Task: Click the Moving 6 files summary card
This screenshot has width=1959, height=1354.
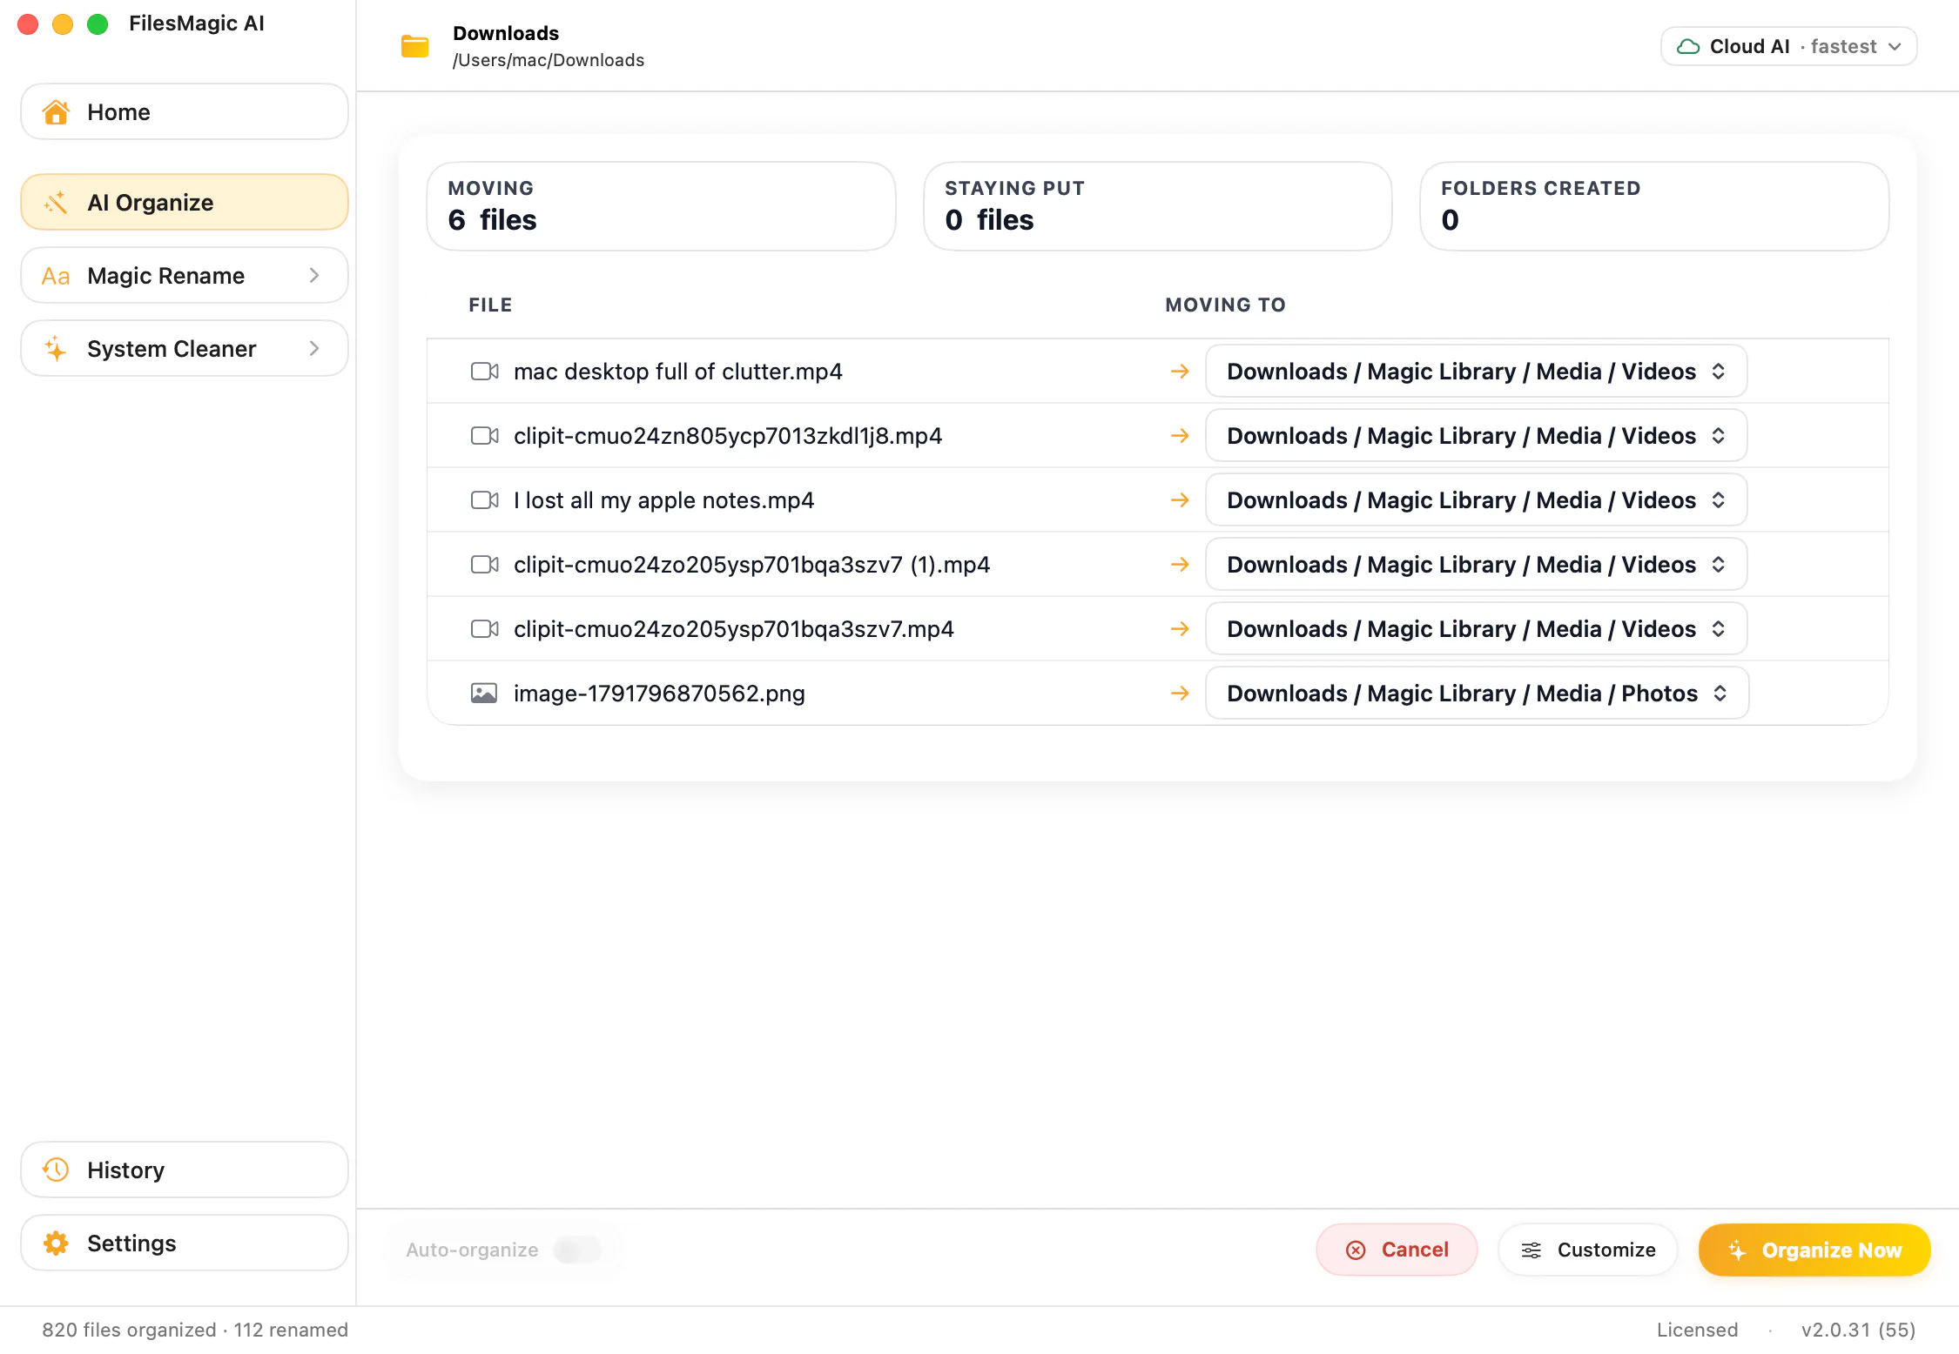Action: tap(662, 206)
